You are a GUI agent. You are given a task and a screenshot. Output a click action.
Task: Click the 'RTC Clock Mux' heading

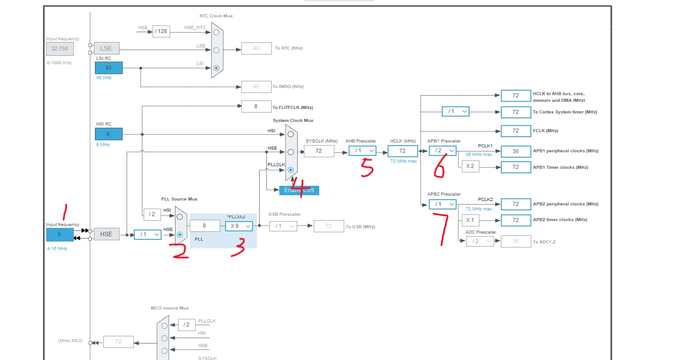pyautogui.click(x=216, y=16)
